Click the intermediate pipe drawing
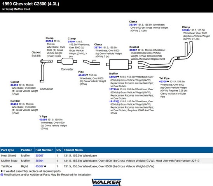 pyautogui.click(x=92, y=62)
